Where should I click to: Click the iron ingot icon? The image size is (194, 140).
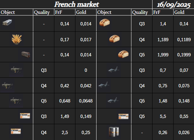7,22
